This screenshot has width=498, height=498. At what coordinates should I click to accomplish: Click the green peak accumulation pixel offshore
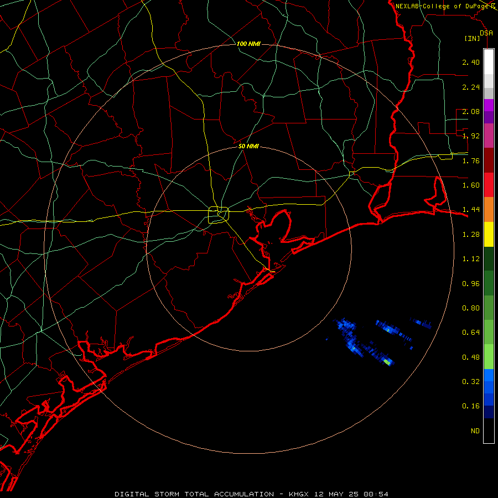(387, 361)
